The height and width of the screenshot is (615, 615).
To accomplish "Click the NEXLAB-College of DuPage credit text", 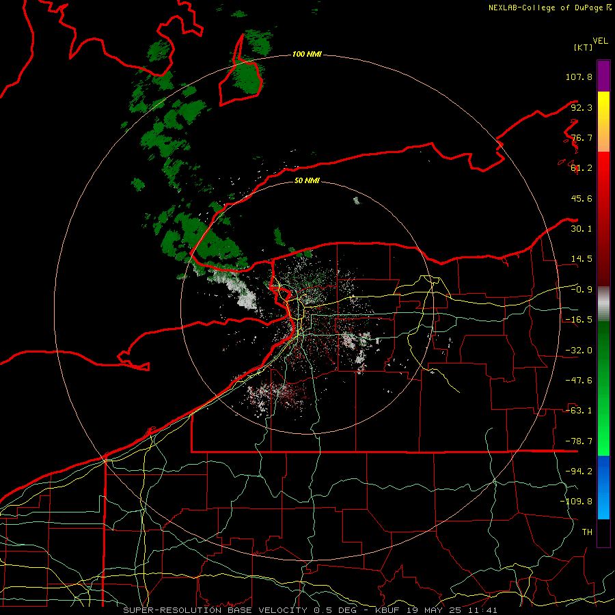I will point(547,8).
